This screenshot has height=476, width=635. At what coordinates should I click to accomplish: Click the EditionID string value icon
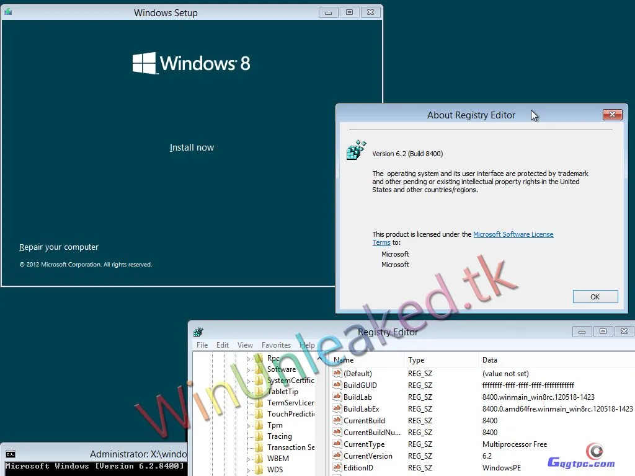point(337,468)
